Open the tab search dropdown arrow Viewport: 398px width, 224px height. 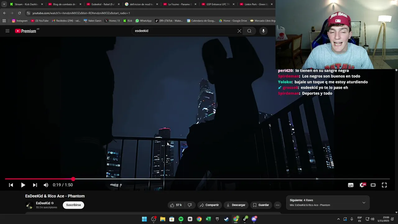[x=4, y=4]
